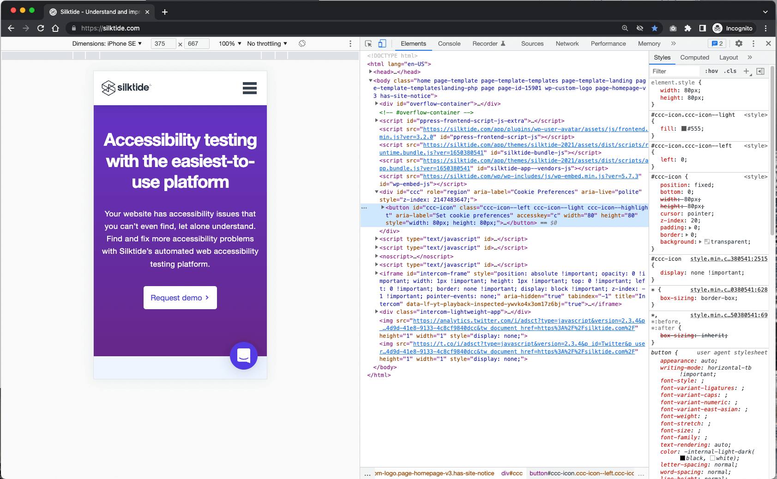The height and width of the screenshot is (479, 777).
Task: Open the Silktide hamburger menu
Action: tap(250, 88)
